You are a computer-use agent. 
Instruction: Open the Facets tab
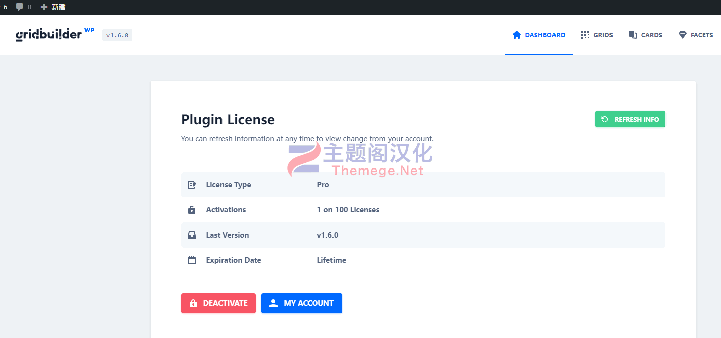pyautogui.click(x=696, y=35)
